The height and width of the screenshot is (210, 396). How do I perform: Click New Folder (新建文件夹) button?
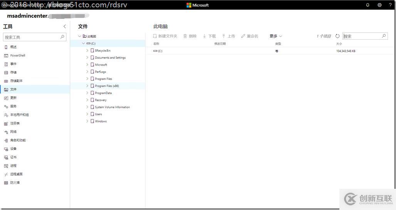165,36
